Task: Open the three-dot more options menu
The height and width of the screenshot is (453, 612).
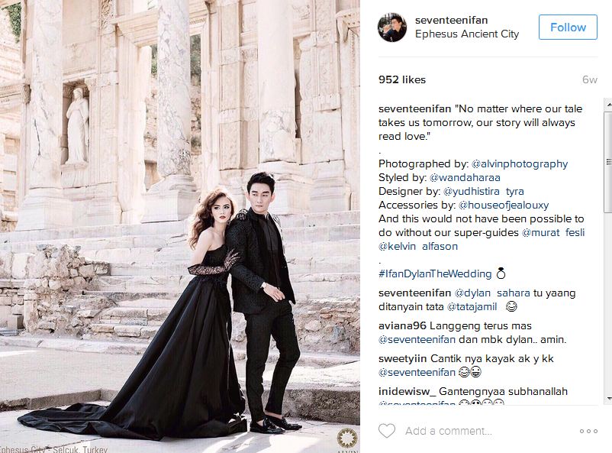Action: tap(588, 431)
